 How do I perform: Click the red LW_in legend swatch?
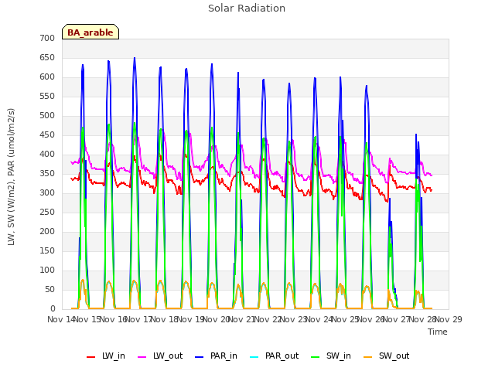(90, 357)
